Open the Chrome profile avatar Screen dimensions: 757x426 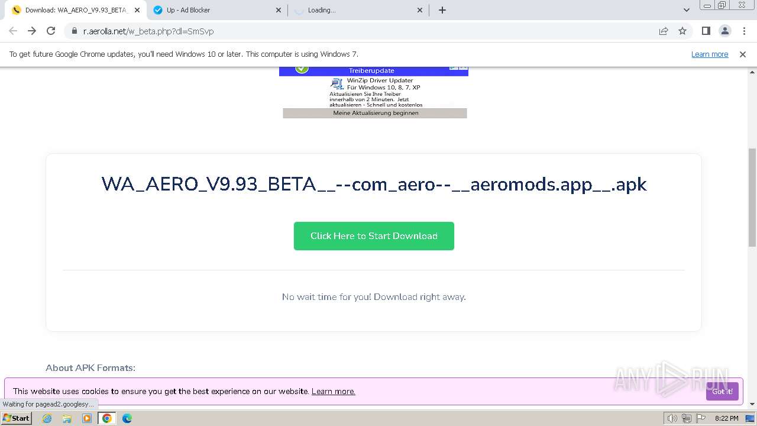point(725,31)
